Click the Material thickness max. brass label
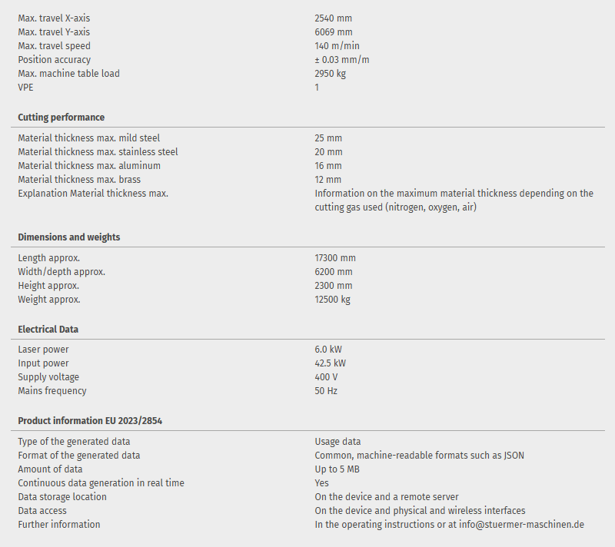 point(79,180)
